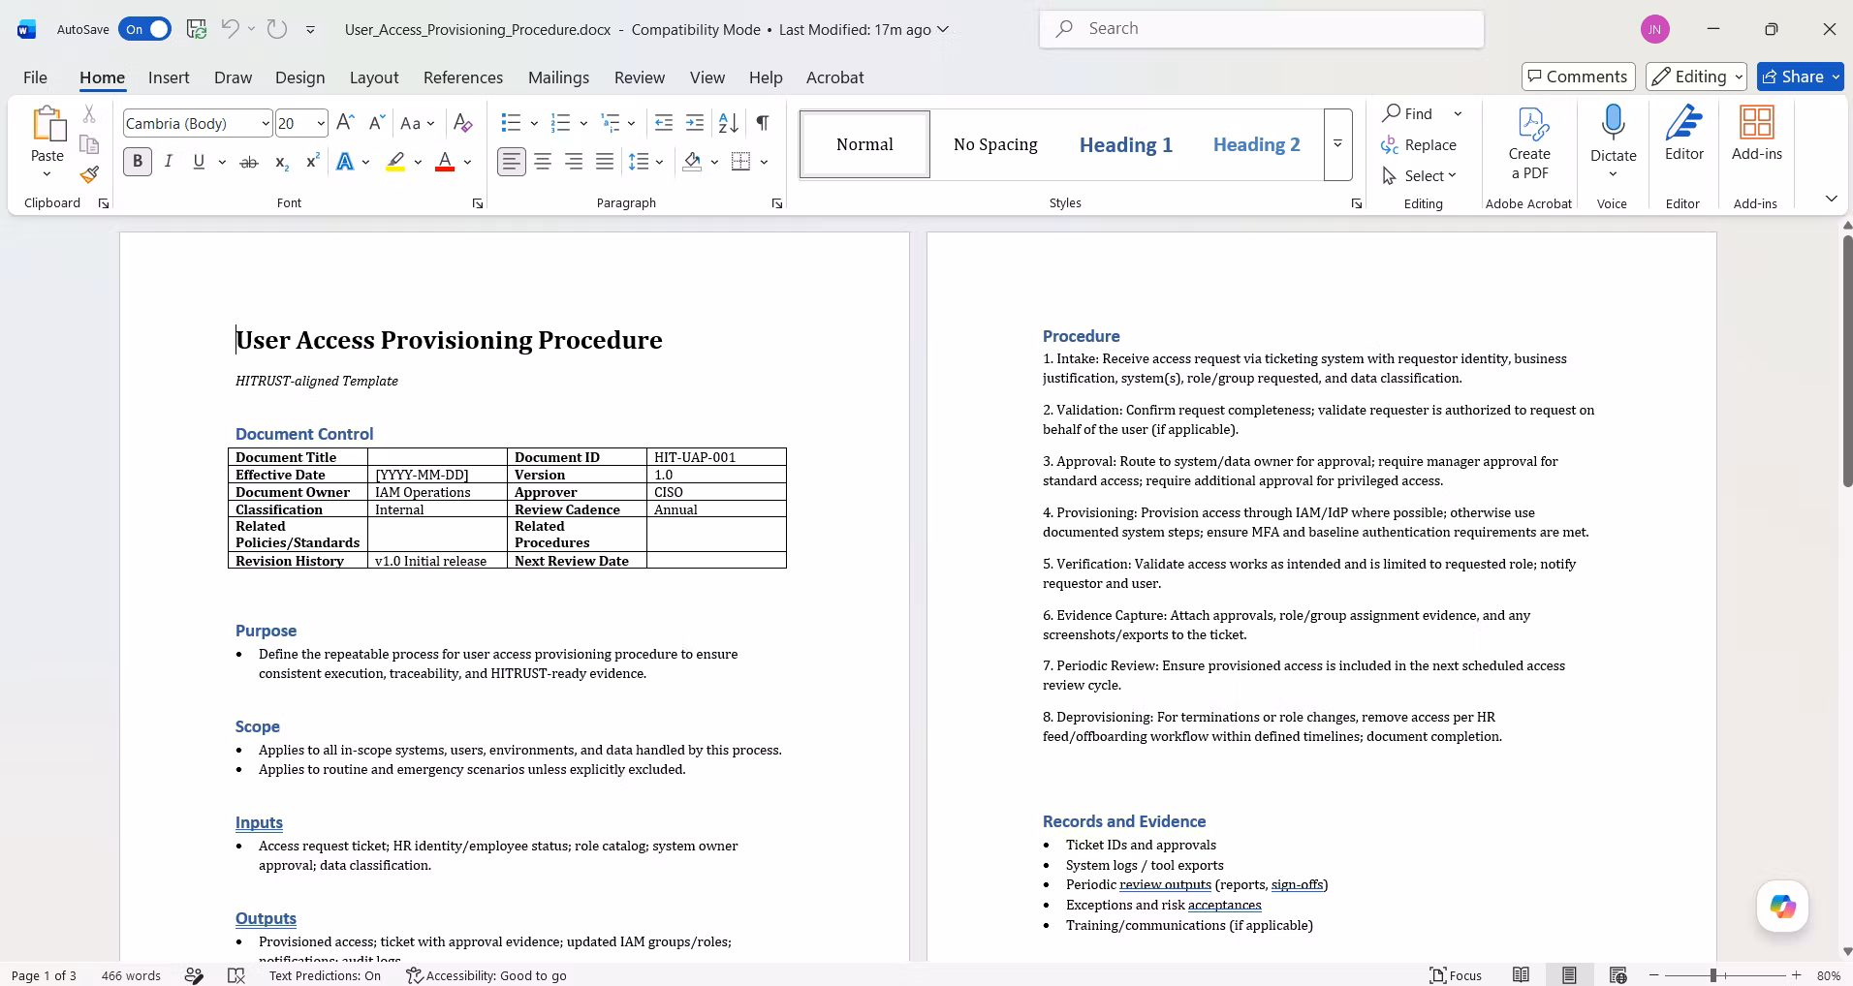Viewport: 1853px width, 986px height.
Task: Open the font name dropdown
Action: pos(265,123)
